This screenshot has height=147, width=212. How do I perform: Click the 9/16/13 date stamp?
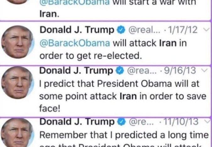click(x=180, y=70)
